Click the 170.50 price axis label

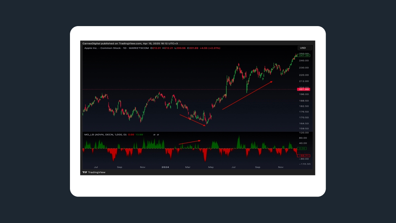(x=304, y=117)
